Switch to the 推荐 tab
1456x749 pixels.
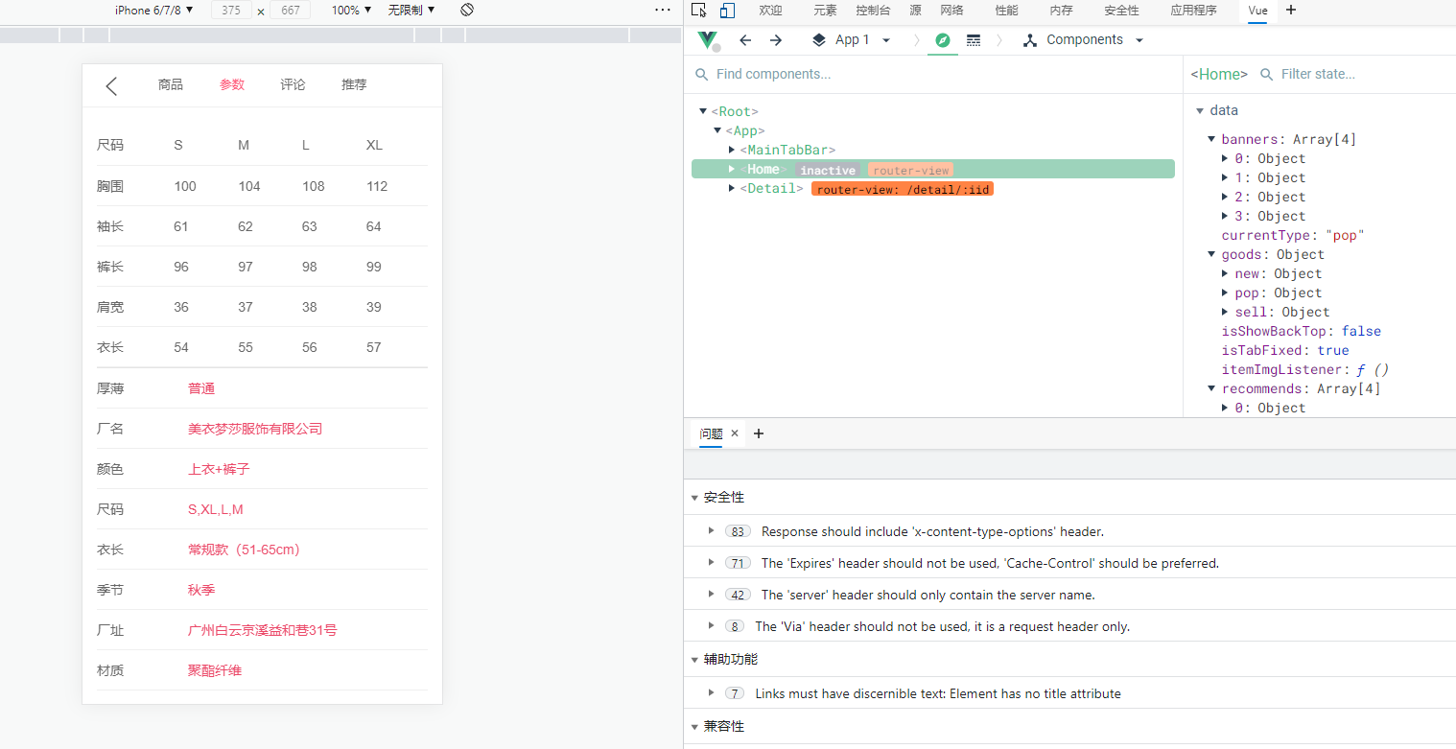click(354, 84)
